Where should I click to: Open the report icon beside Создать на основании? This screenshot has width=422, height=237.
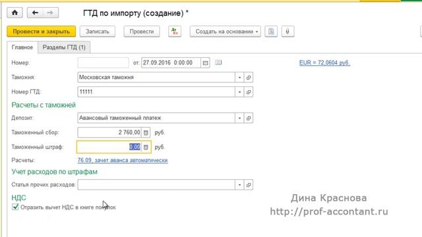coord(271,32)
